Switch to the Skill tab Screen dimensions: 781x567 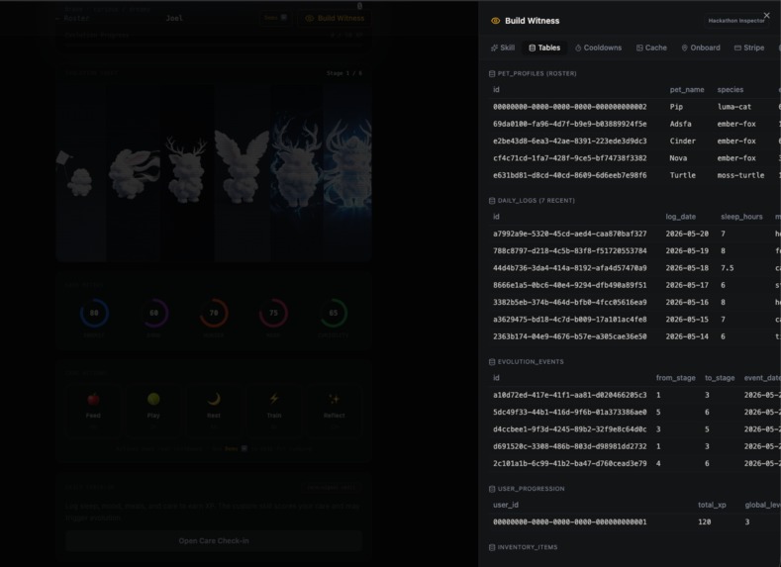503,47
